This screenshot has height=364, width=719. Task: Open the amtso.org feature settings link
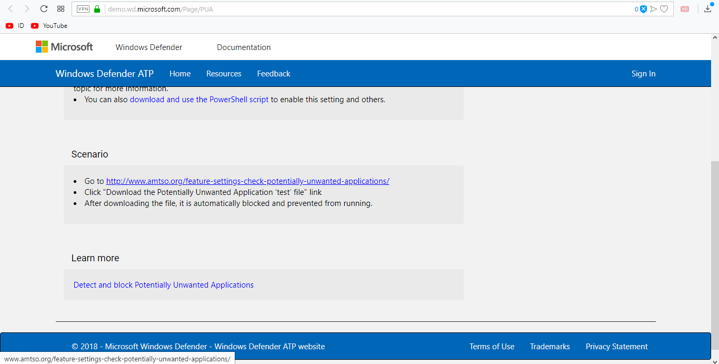click(247, 181)
